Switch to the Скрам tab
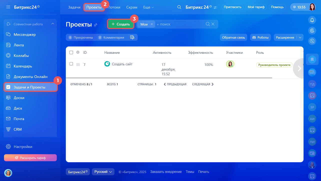Image resolution: width=321 pixels, height=181 pixels. (132, 7)
